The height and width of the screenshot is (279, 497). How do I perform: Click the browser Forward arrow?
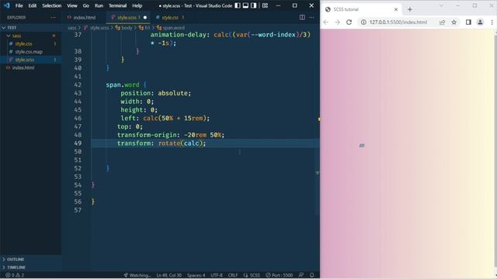pyautogui.click(x=337, y=22)
